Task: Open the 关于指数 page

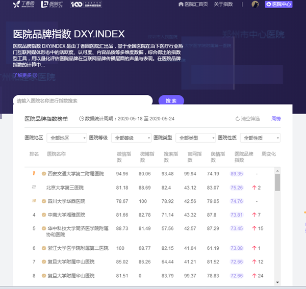Action: click(223, 4)
